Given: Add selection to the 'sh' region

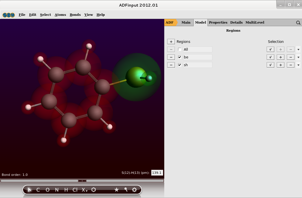Looking at the screenshot, I should click(280, 65).
